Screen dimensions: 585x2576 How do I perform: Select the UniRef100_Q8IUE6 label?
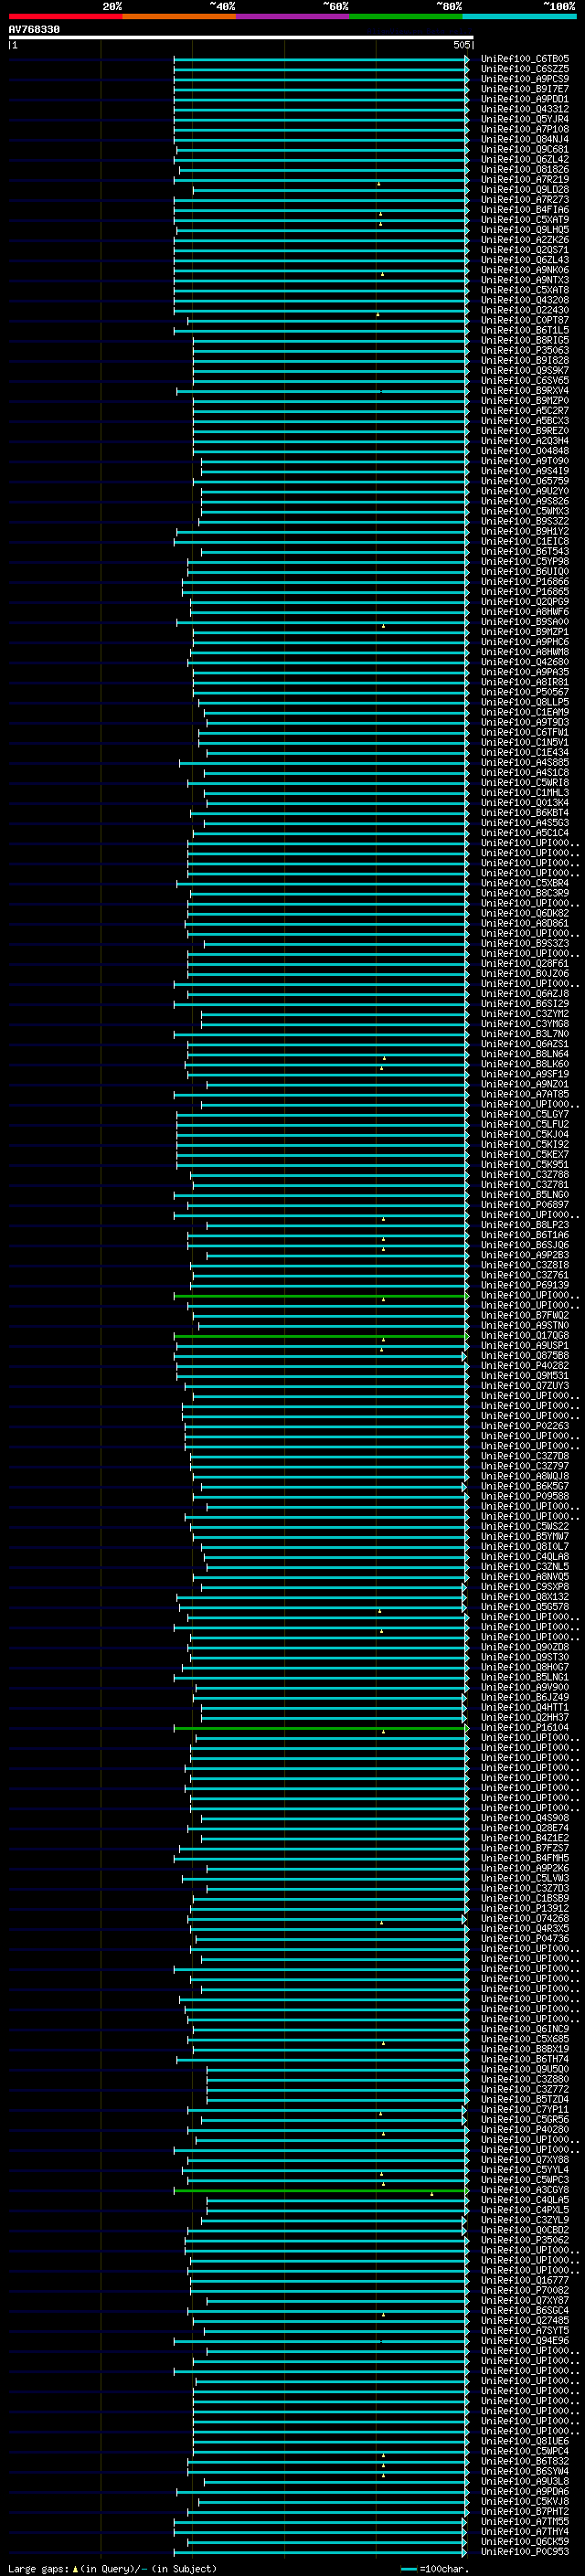pos(524,2442)
